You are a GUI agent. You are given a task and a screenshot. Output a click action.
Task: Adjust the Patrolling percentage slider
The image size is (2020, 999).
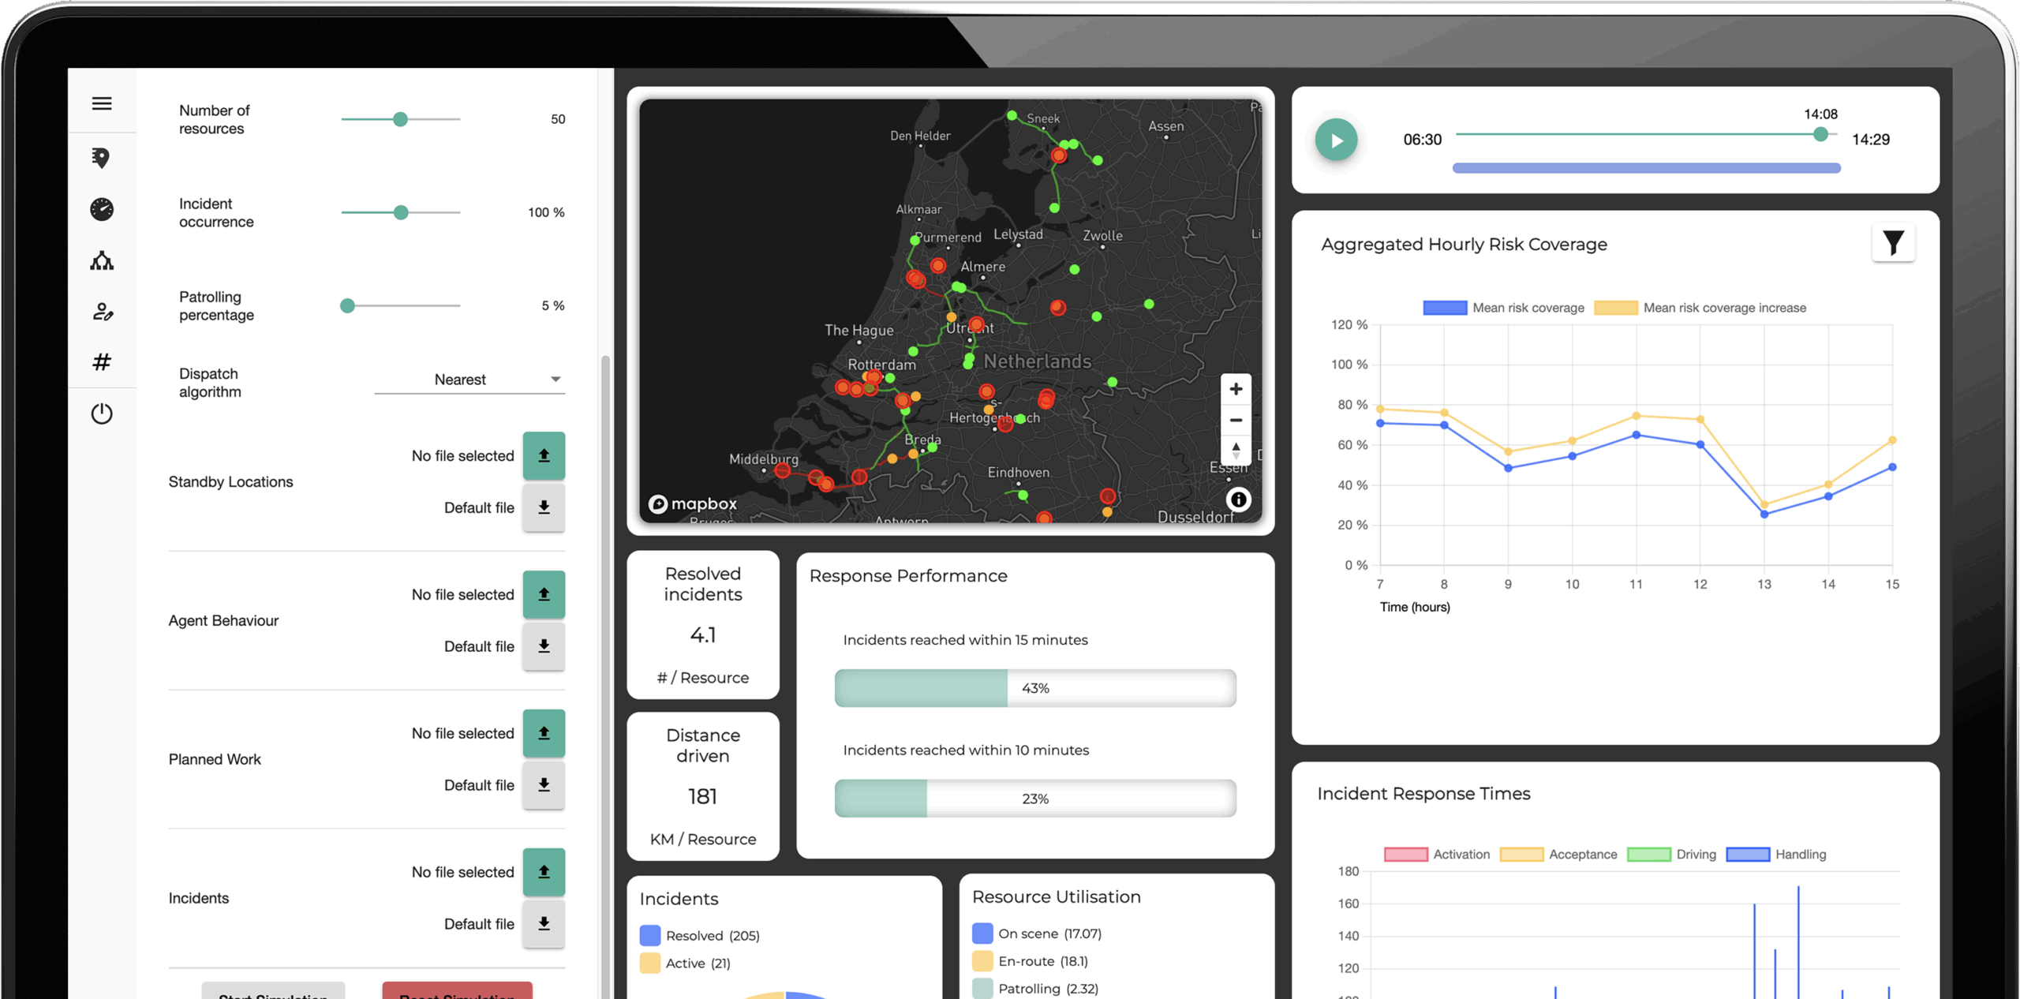pos(401,305)
